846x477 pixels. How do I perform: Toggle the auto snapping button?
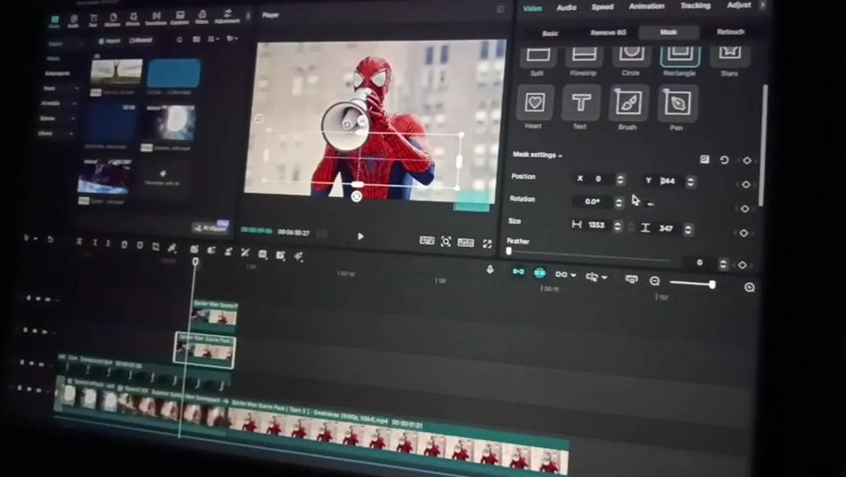pos(540,273)
